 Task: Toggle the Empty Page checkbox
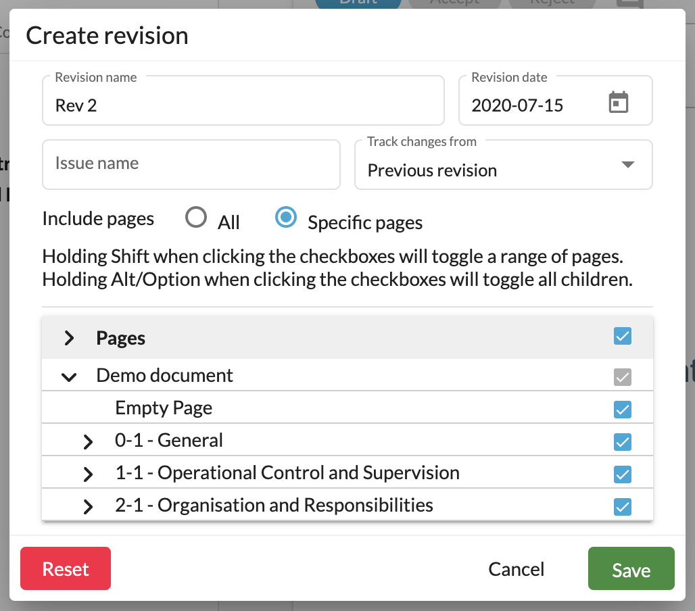(622, 409)
